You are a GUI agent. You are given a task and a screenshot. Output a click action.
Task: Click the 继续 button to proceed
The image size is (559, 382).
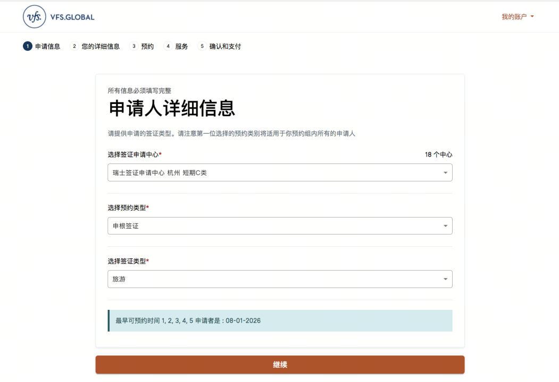[279, 364]
